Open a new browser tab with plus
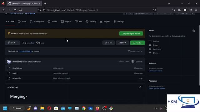 (x=45, y=3)
